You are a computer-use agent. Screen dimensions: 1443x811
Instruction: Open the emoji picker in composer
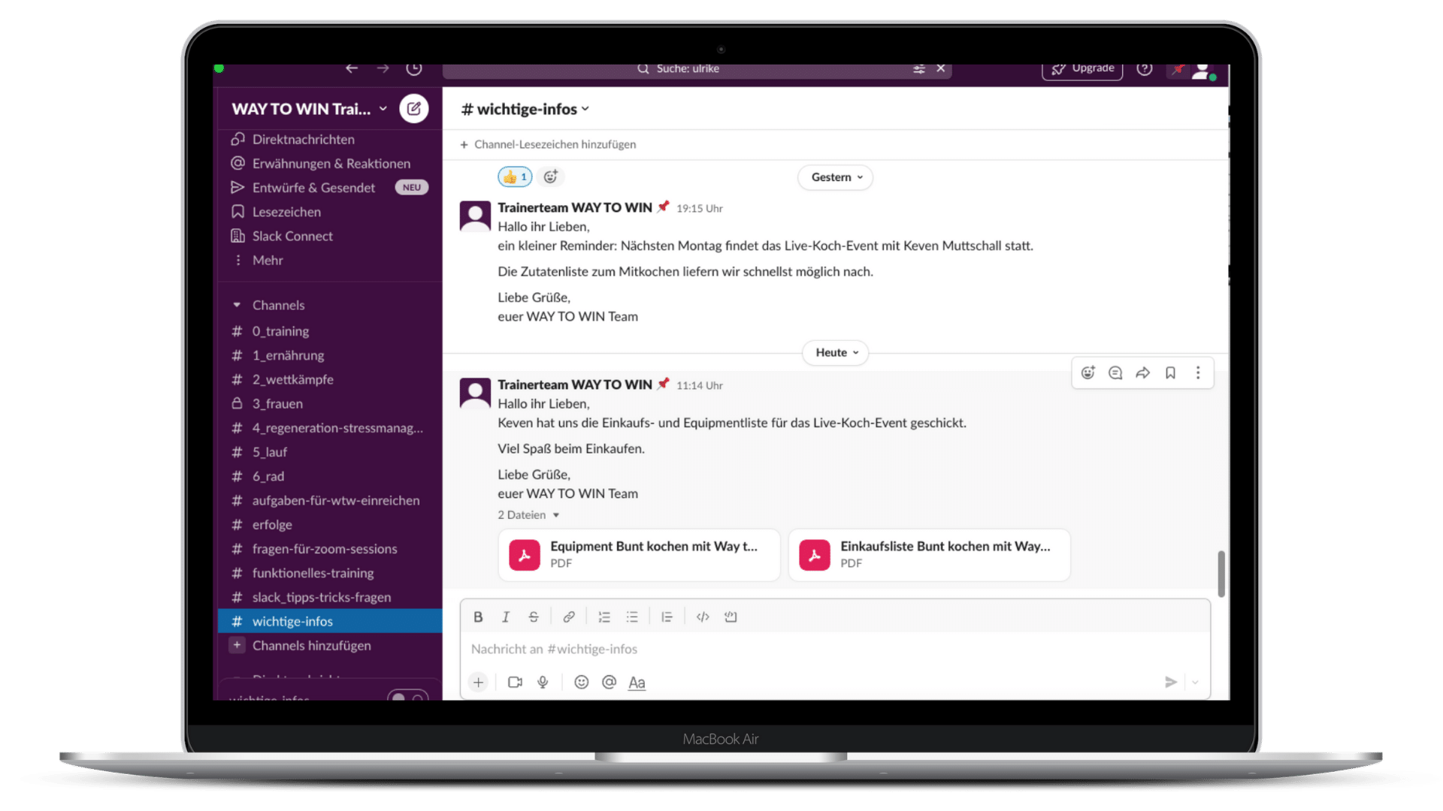[x=581, y=683]
